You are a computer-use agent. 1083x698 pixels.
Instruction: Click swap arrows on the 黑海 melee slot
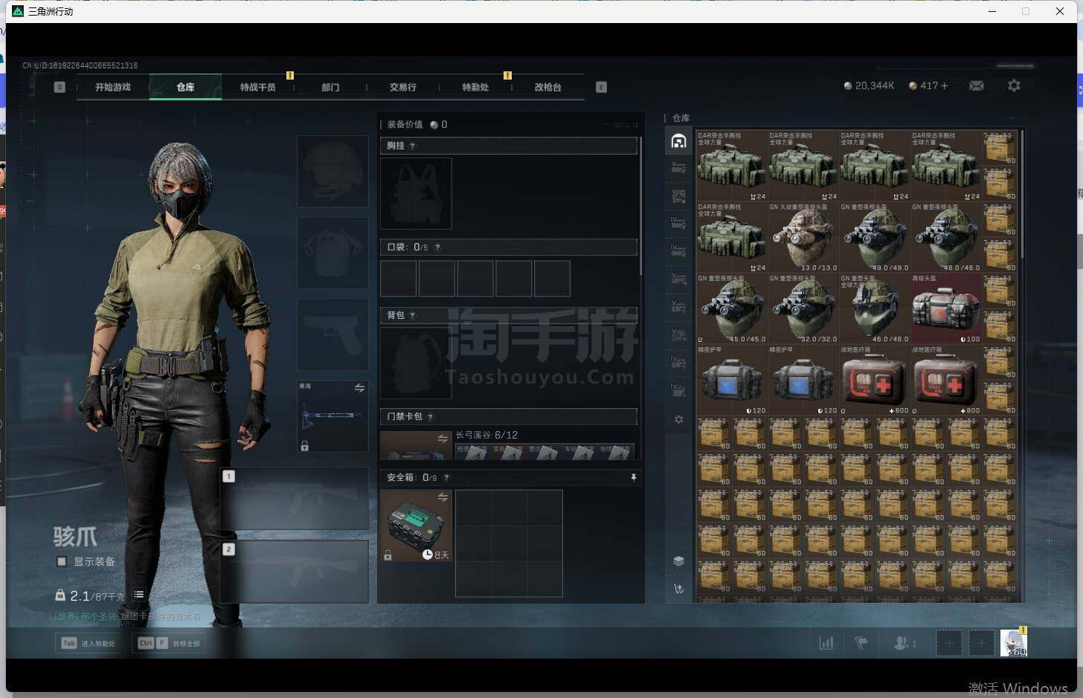[359, 388]
